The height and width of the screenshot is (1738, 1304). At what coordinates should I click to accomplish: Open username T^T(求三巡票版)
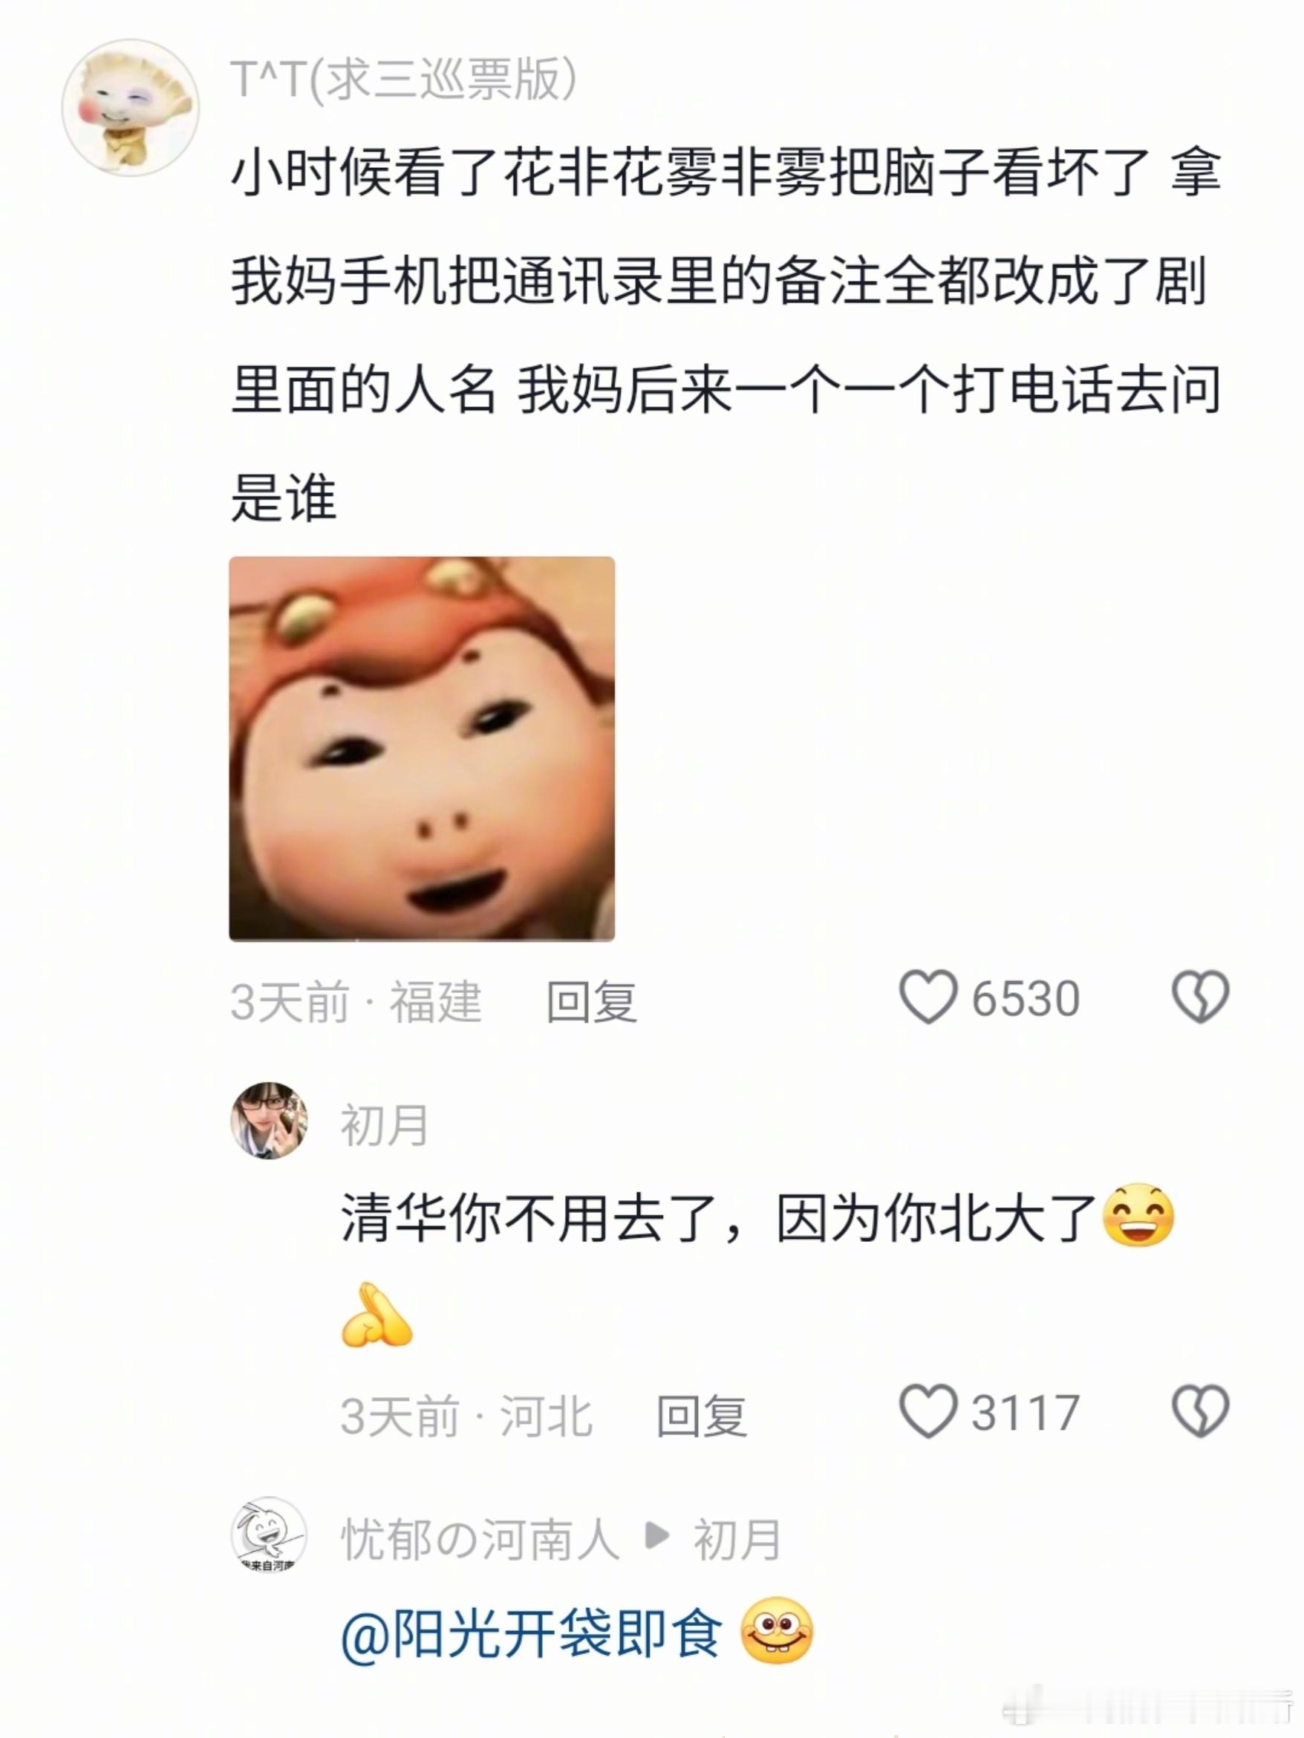coord(404,79)
